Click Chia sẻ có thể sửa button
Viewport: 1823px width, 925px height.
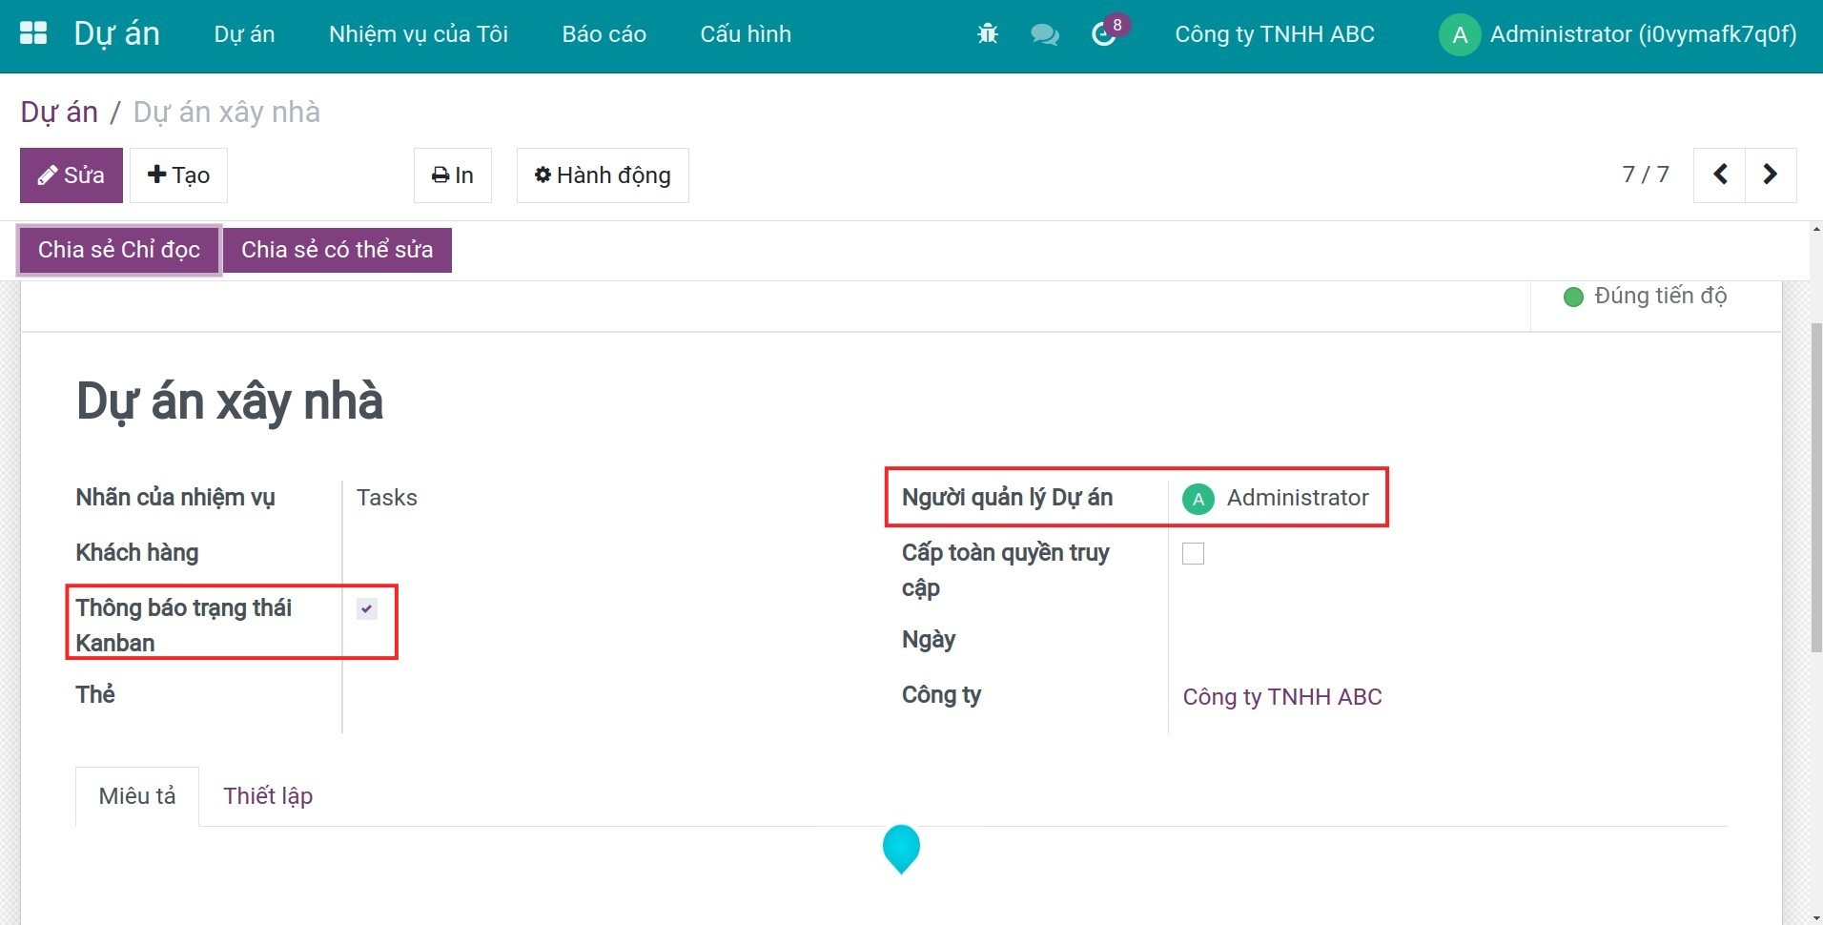click(337, 250)
